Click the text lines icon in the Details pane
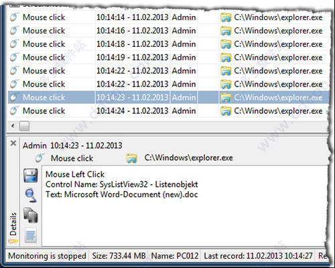Image resolution: width=335 pixels, height=268 pixels. point(31,235)
